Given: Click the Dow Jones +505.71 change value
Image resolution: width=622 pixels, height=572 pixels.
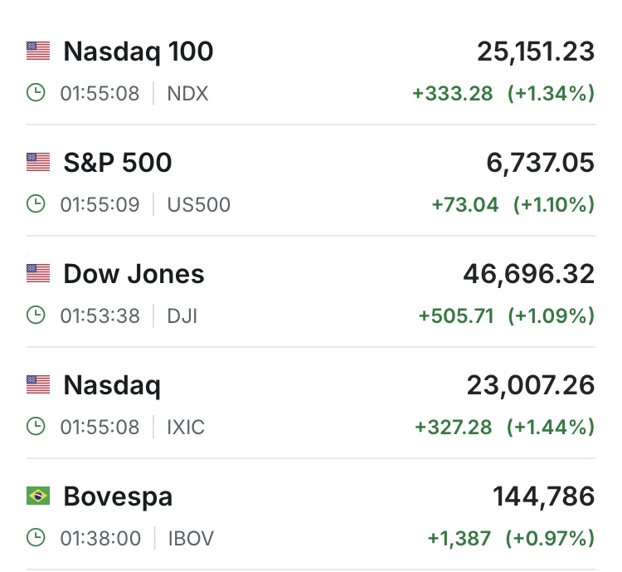Looking at the screenshot, I should 458,315.
